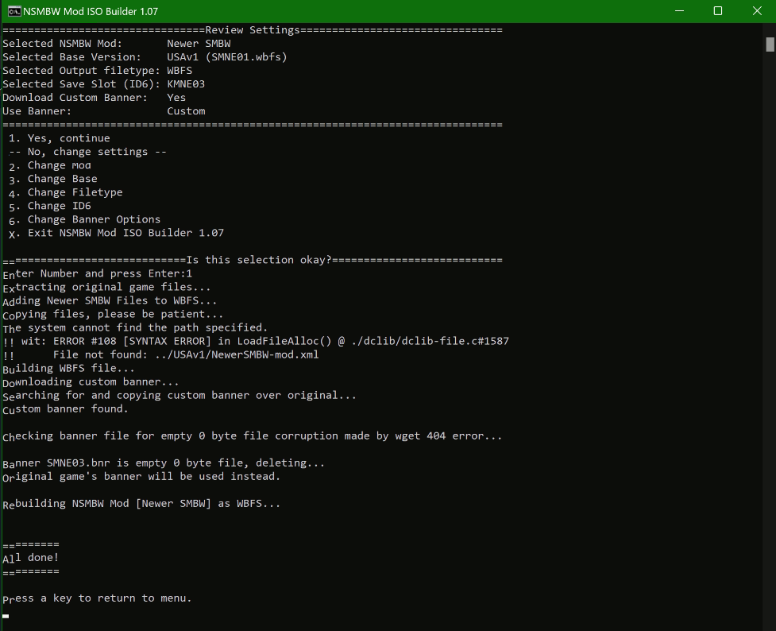
Task: Click option '3. Change Base'
Action: coord(53,179)
